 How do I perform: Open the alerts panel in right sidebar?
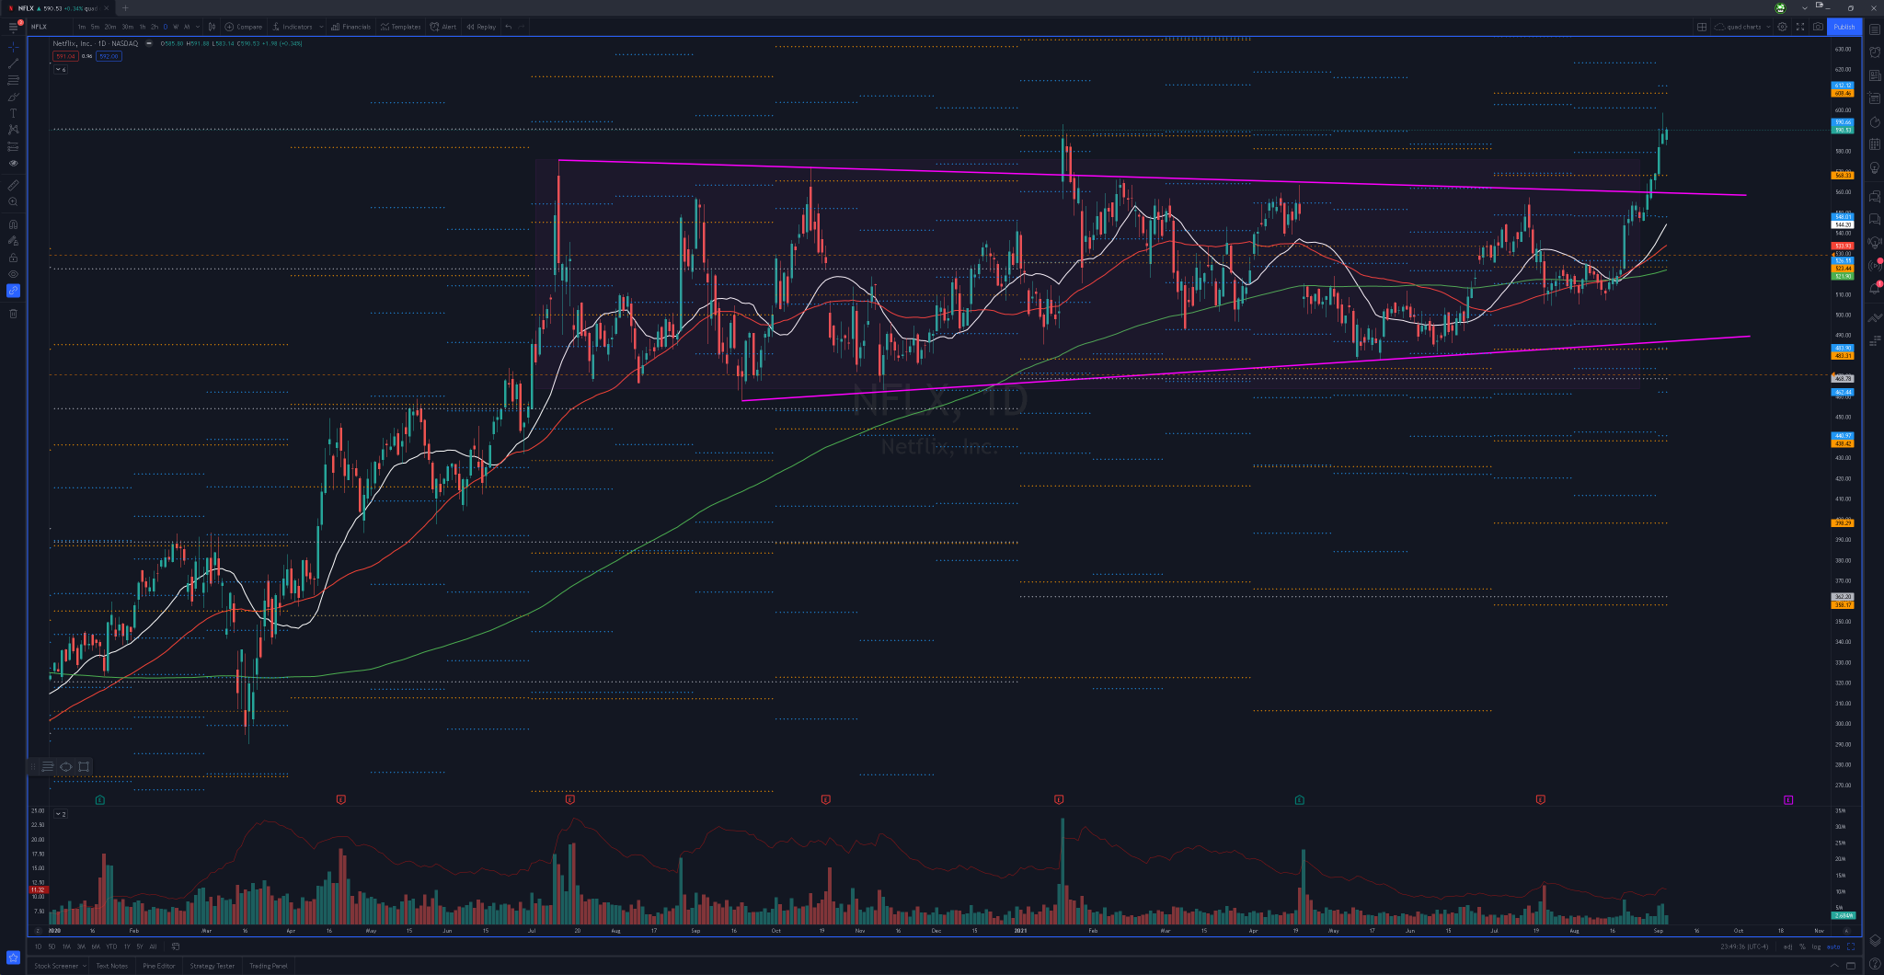pos(1875,52)
